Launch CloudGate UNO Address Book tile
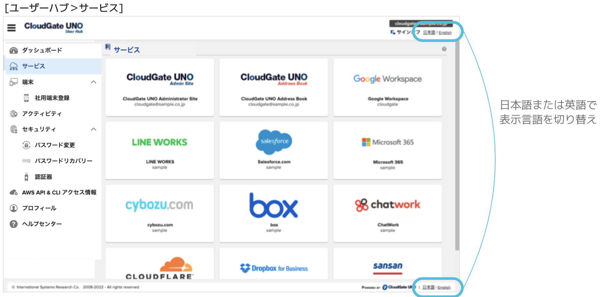The height and width of the screenshot is (297, 601). coord(274,88)
